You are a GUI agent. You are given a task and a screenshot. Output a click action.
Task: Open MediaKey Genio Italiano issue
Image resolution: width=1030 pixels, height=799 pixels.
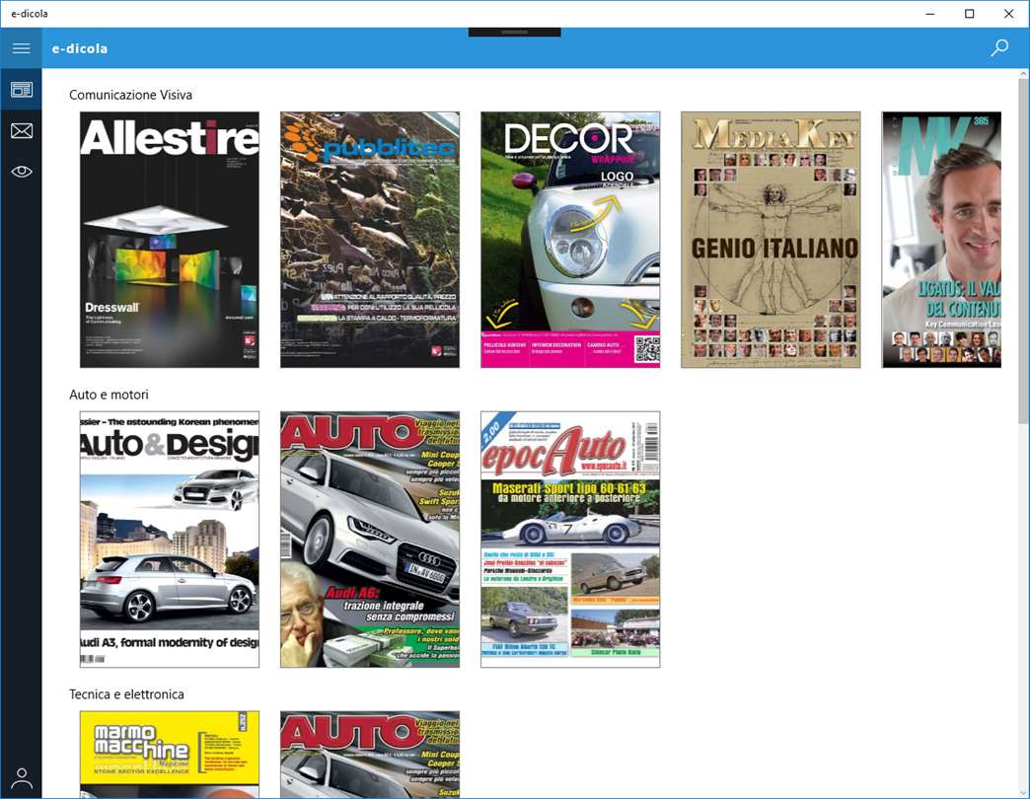(771, 240)
